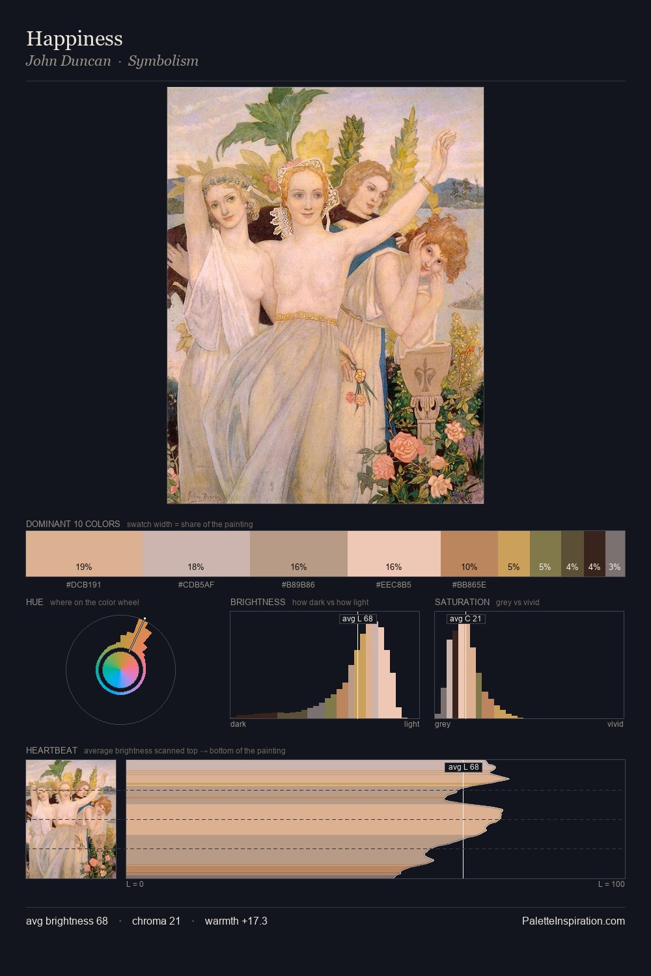
Task: Click 'warmth +17.3' in the footer
Action: coord(236,921)
